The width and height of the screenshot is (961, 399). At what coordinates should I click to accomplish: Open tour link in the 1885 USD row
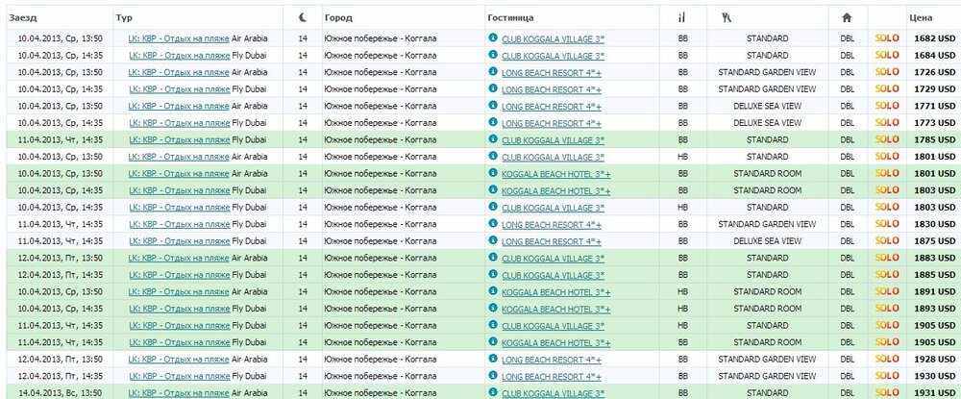[179, 275]
